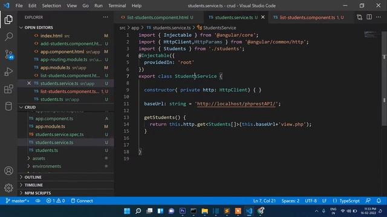Open Run and Debug view
The width and height of the screenshot is (387, 217).
point(8,72)
